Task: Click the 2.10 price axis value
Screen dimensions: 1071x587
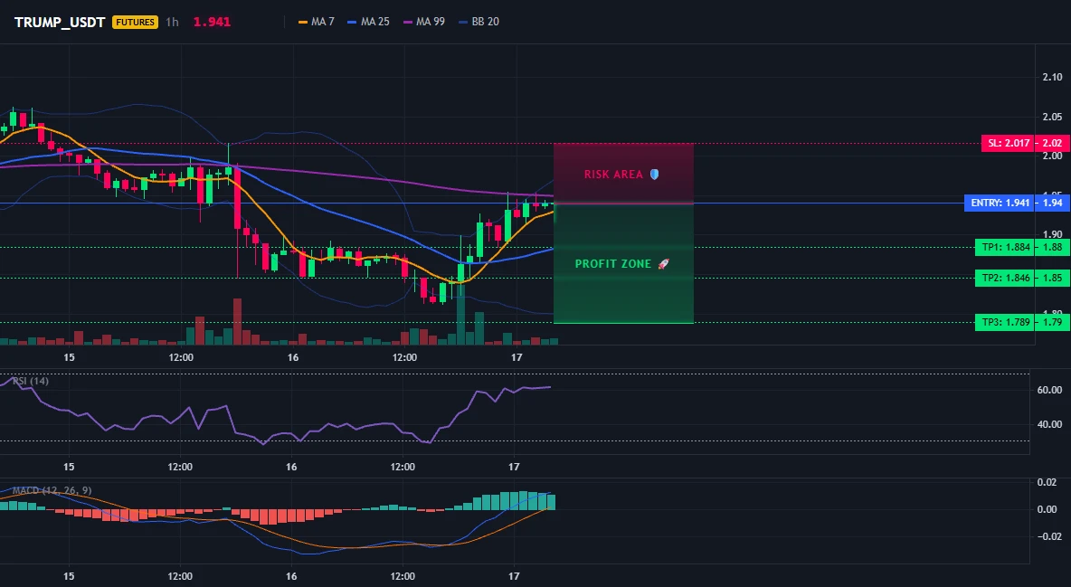Action: [1053, 77]
